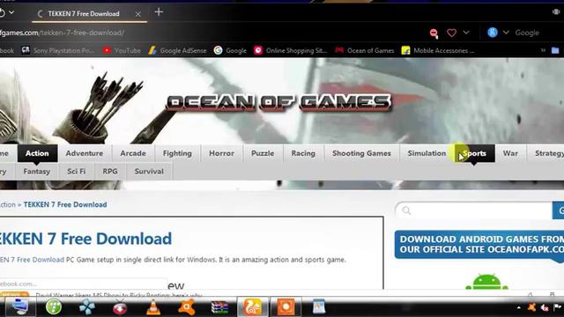Click the TEKKEN 7 Free Download heading

click(x=85, y=239)
